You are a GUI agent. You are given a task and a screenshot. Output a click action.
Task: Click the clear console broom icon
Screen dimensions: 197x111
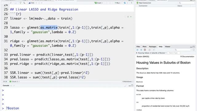point(125,86)
